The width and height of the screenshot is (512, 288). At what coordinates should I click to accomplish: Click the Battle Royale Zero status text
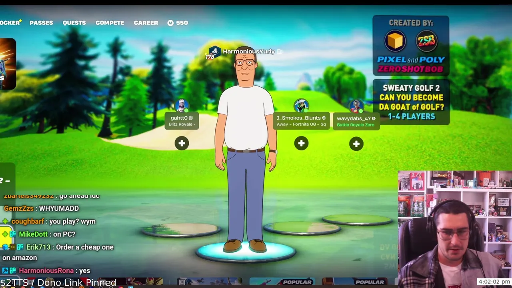[x=356, y=125]
